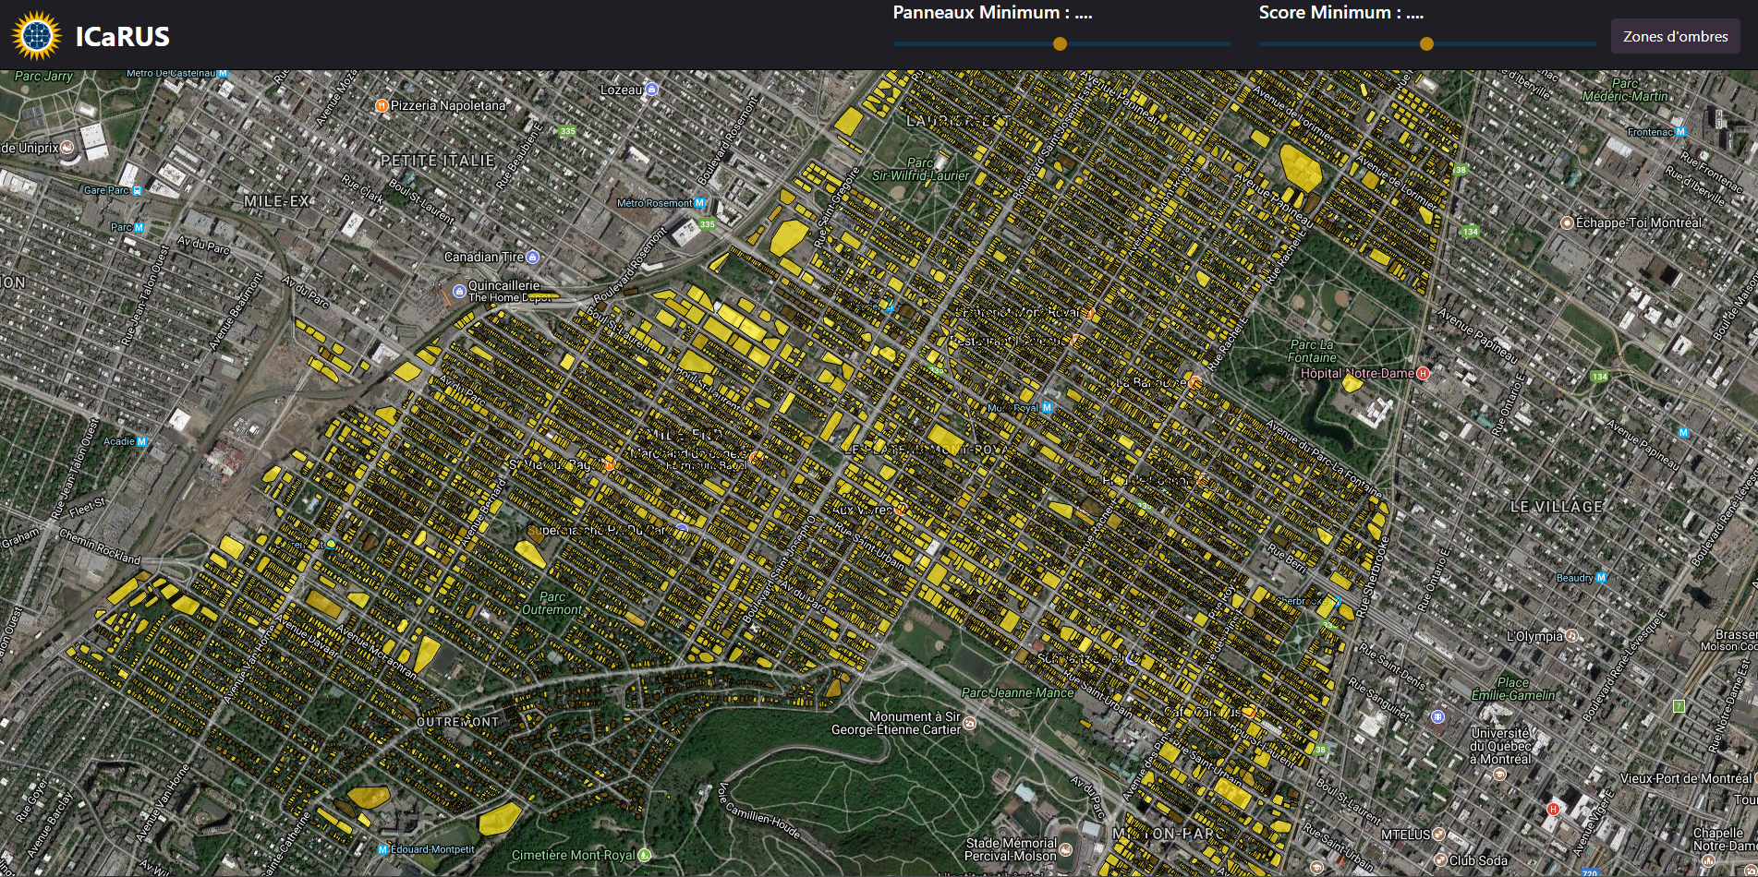This screenshot has width=1758, height=877.
Task: Click the Vieux-Port de Montréal label
Action: coord(1685,778)
